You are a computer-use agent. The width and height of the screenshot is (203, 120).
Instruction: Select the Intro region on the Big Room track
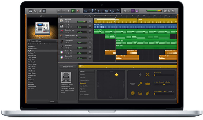[x=105, y=21]
